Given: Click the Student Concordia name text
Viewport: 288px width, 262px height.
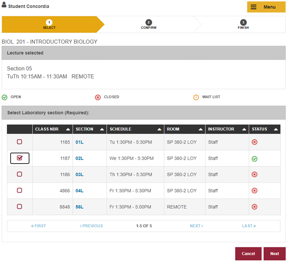Looking at the screenshot, I should 29,6.
